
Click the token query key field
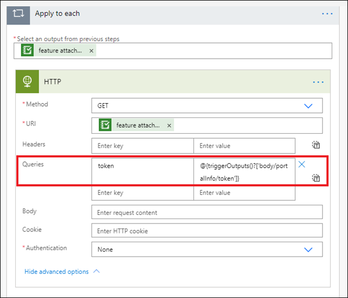tap(143, 171)
